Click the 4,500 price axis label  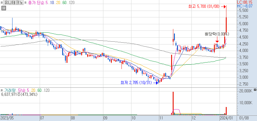pyautogui.click(x=243, y=37)
